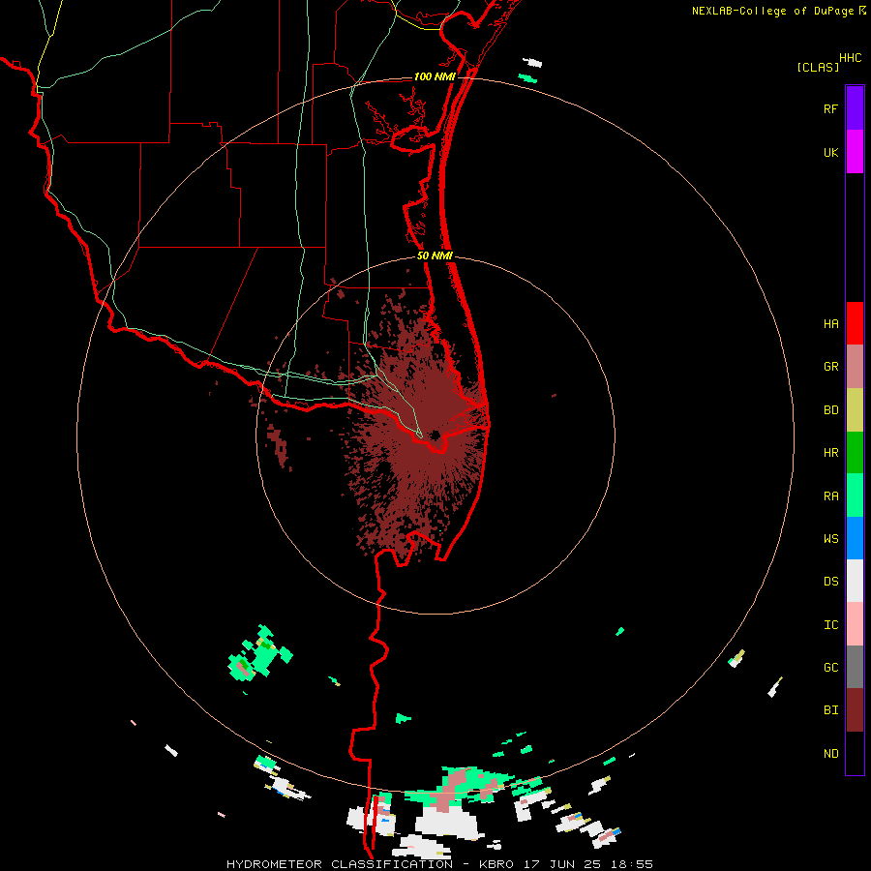This screenshot has height=871, width=871.
Task: Click the ND legend label
Action: coord(831,754)
